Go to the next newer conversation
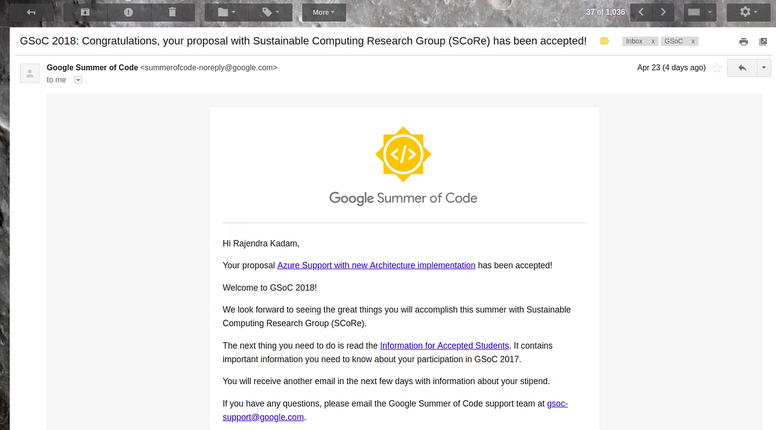The height and width of the screenshot is (430, 776). pyautogui.click(x=640, y=12)
